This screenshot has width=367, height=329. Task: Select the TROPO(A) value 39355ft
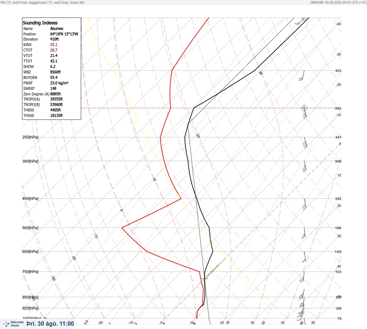[x=56, y=99]
